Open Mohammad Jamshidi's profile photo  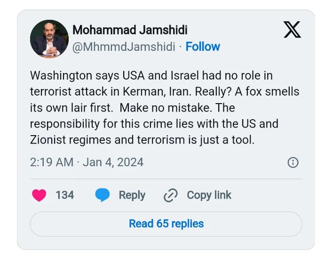coord(49,39)
